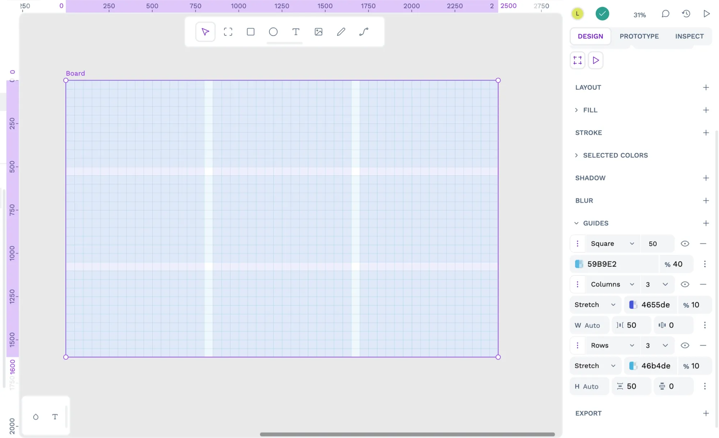Toggle visibility of Rows guide
The width and height of the screenshot is (719, 438).
click(x=684, y=345)
